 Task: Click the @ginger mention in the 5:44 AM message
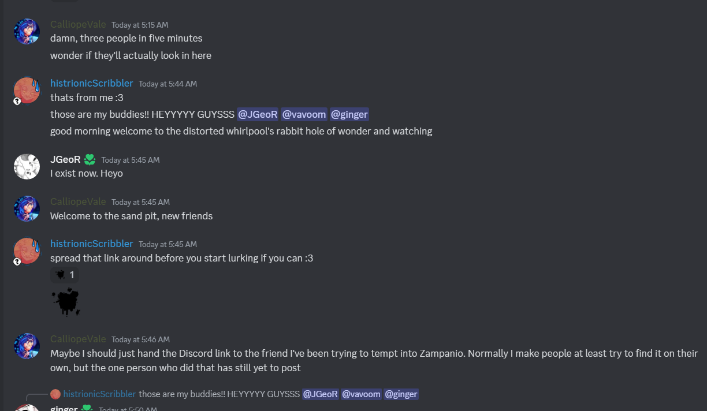pyautogui.click(x=349, y=114)
